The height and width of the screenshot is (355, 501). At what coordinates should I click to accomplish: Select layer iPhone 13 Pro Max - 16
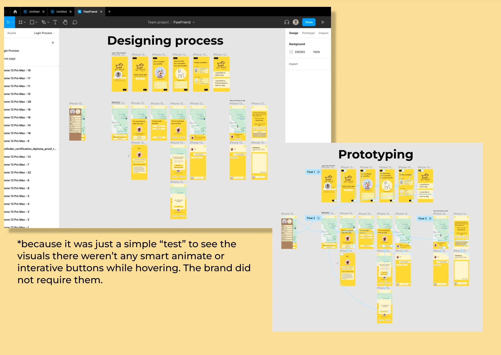(31, 118)
